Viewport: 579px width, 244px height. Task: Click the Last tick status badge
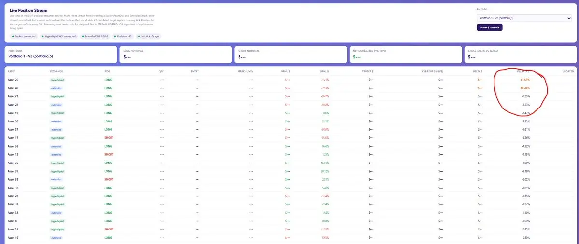tap(148, 36)
